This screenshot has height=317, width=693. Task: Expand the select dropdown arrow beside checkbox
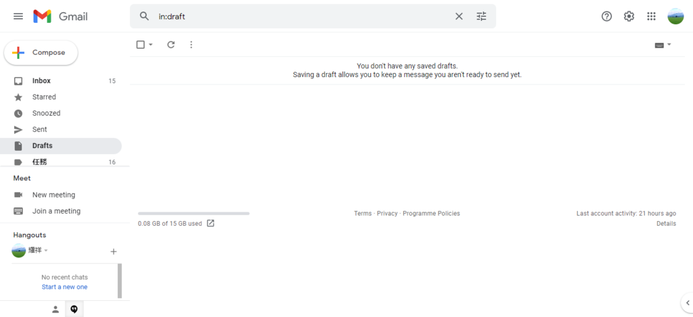pyautogui.click(x=151, y=45)
